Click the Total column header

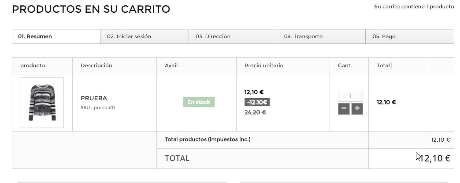click(383, 66)
